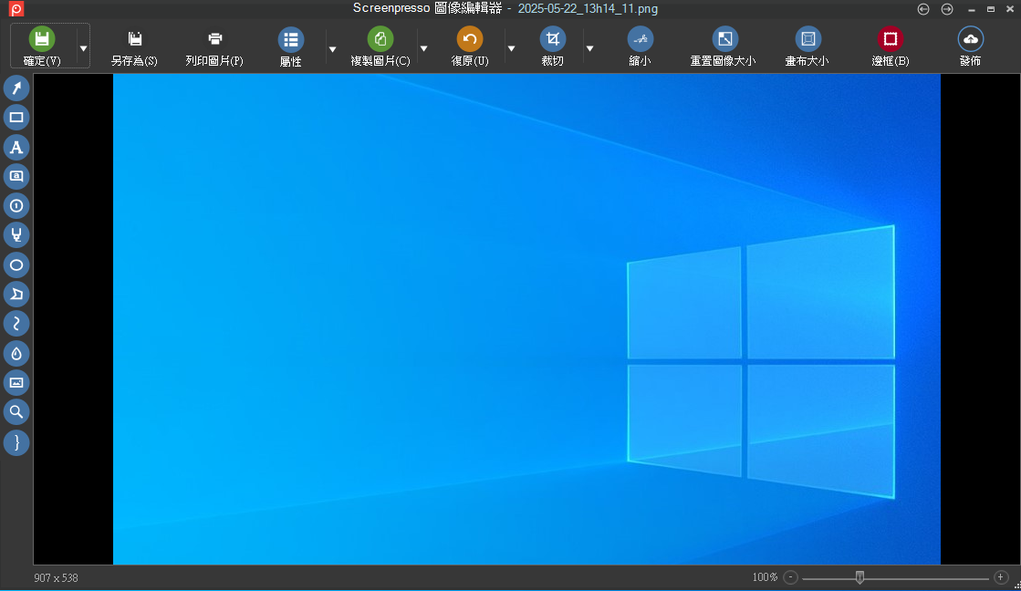Open the 屬性 properties button
The image size is (1021, 591).
290,47
